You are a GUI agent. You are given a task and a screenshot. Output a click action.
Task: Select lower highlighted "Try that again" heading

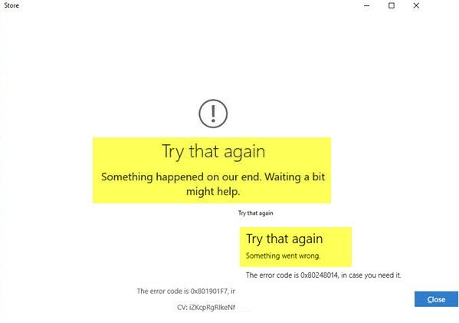pos(284,239)
